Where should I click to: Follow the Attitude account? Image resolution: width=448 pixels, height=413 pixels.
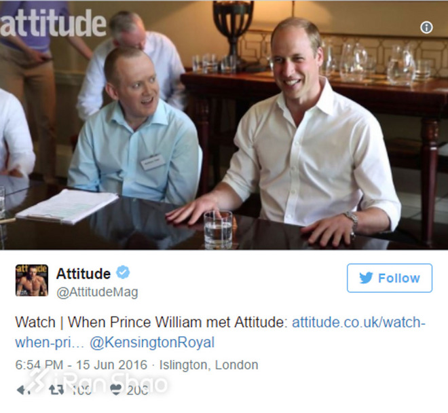coord(390,278)
